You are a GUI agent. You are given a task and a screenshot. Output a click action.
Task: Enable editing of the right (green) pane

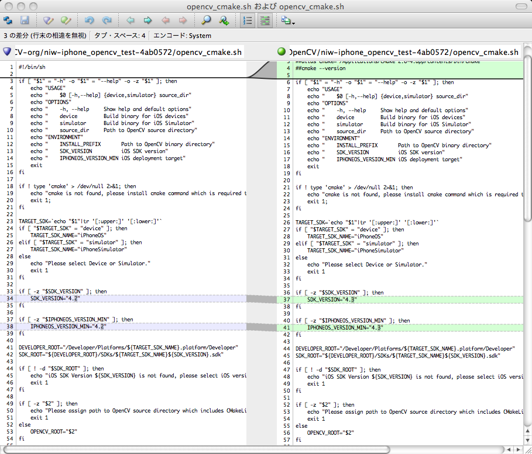coord(66,20)
